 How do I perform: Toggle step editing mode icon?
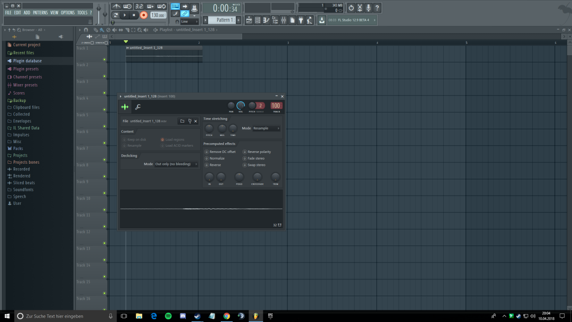(x=175, y=14)
